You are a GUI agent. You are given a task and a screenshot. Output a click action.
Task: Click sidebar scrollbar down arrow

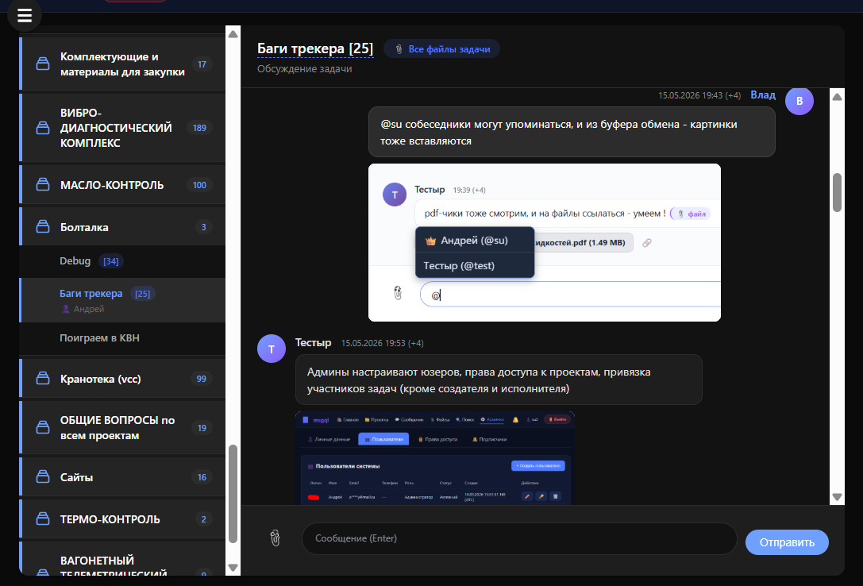pyautogui.click(x=233, y=567)
